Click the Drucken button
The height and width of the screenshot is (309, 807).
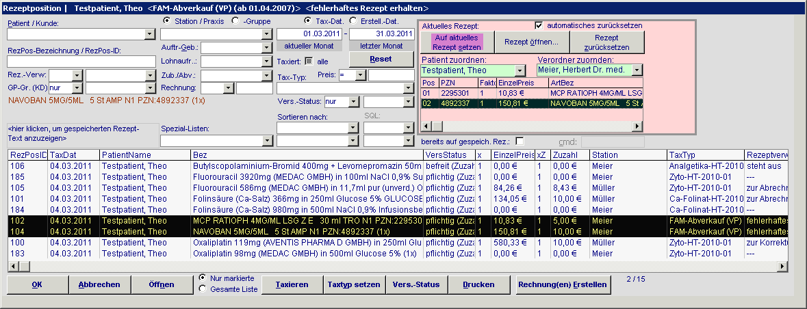(x=478, y=284)
